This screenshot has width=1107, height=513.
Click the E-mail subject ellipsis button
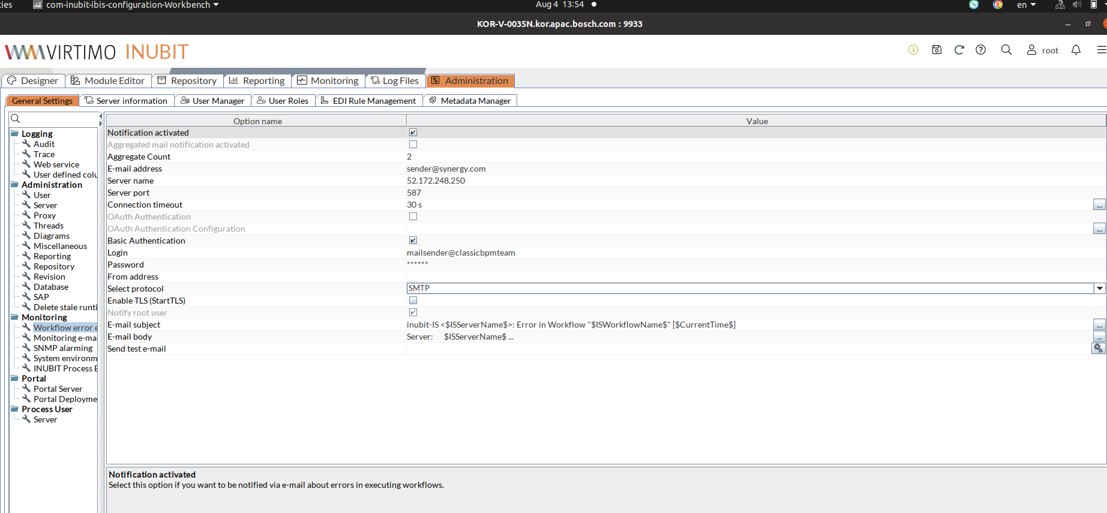pos(1099,325)
